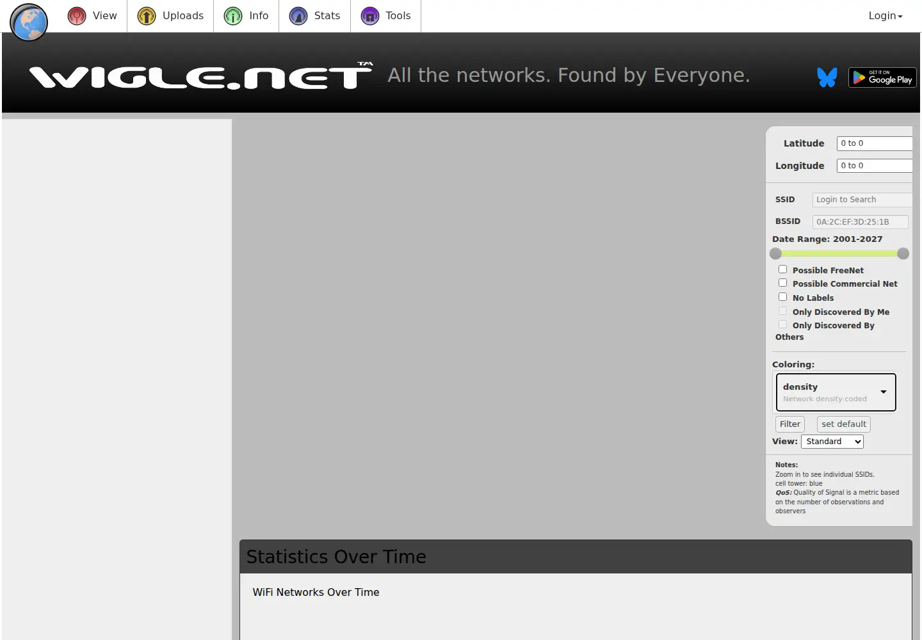
Task: Enable Possible Commercial Net checkbox
Action: (782, 283)
